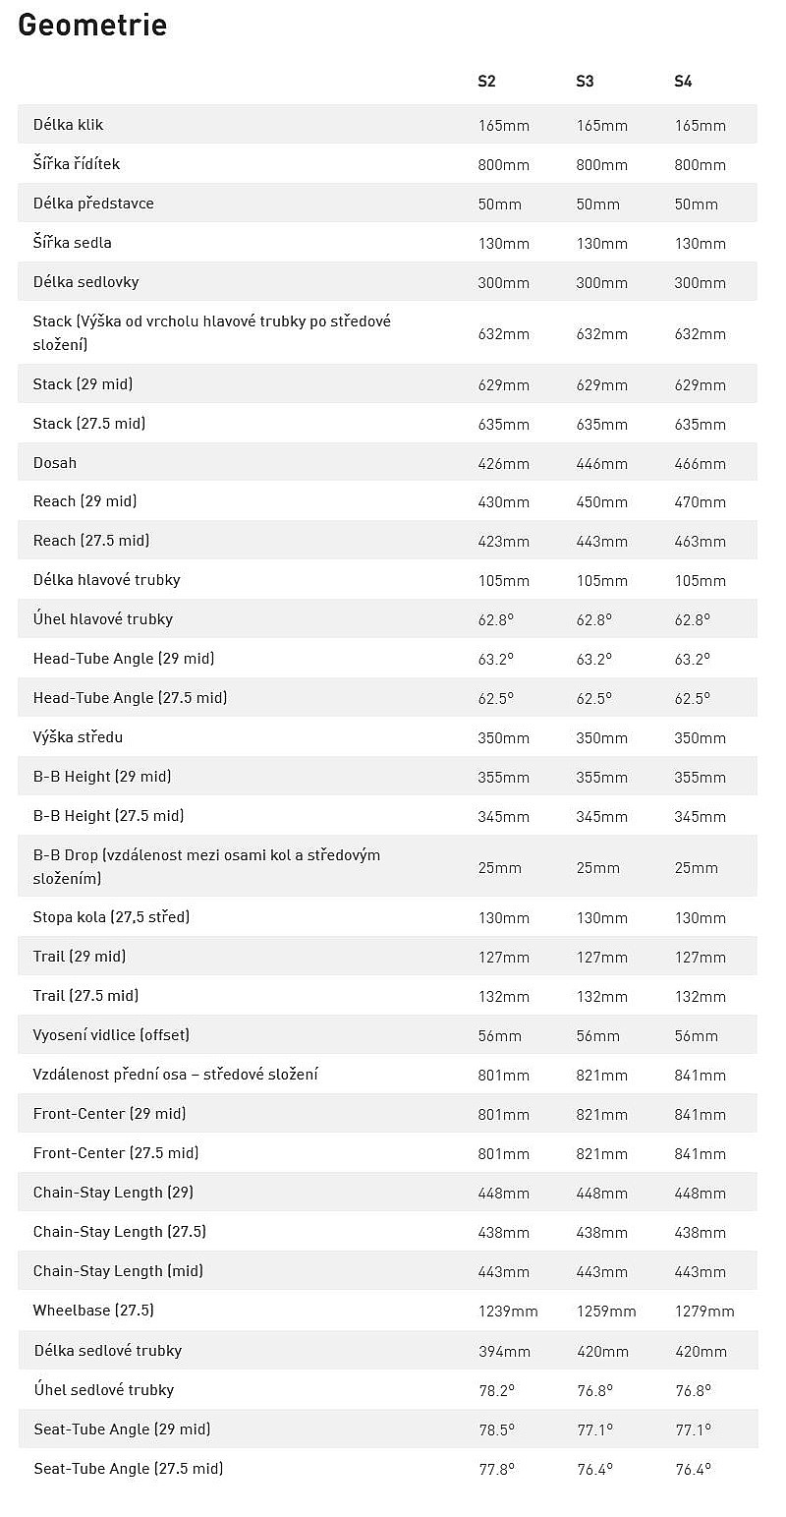Select the S2 size column header

pos(486,82)
